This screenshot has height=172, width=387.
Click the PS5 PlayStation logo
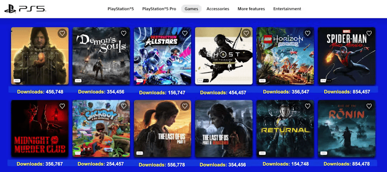pyautogui.click(x=25, y=9)
